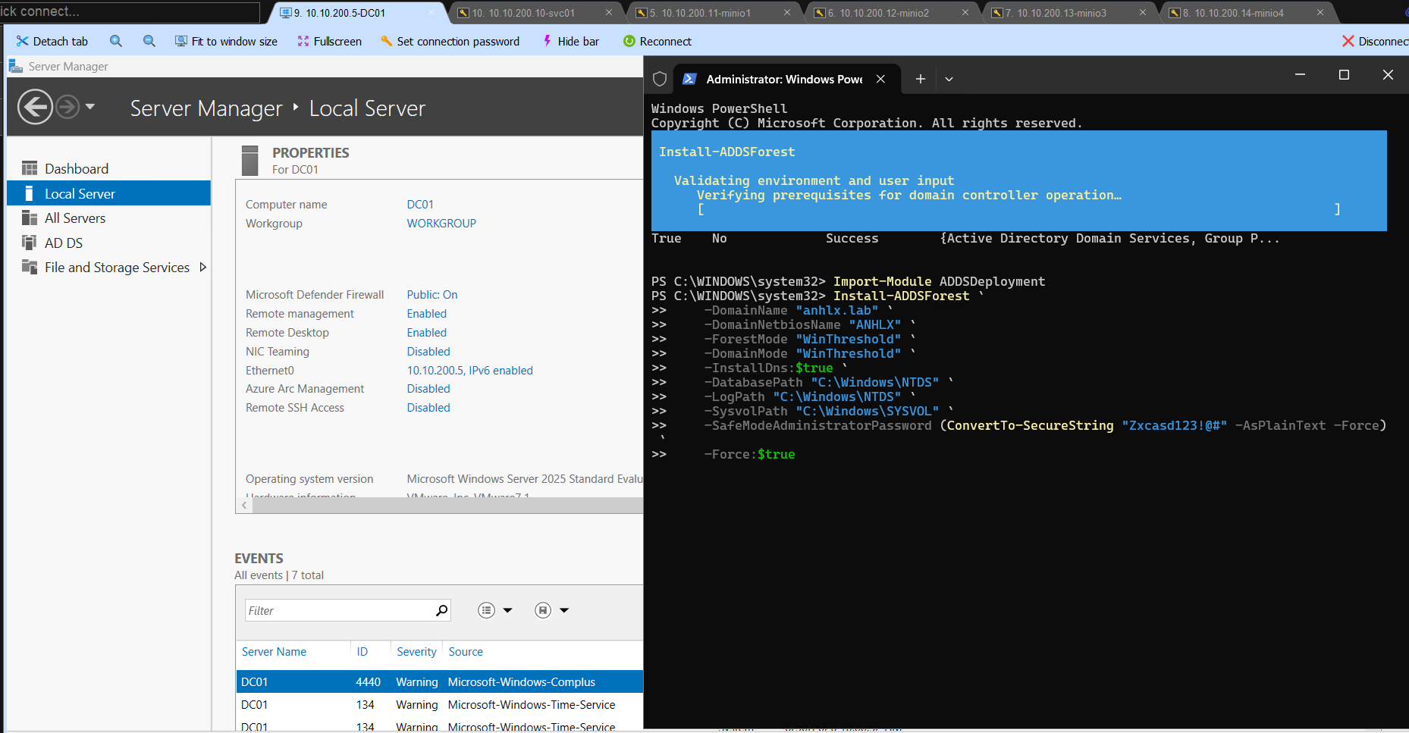Screen dimensions: 1409x733
Task: Expand save query dropdown arrow
Action: (x=564, y=610)
